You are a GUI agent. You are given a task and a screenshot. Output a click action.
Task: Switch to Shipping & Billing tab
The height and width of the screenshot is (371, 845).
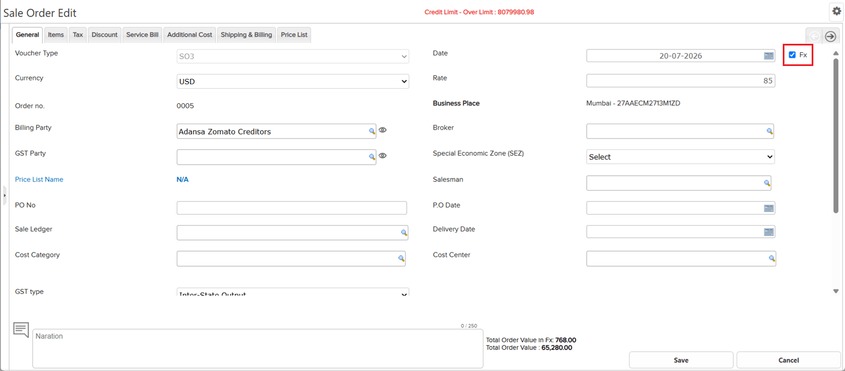246,35
